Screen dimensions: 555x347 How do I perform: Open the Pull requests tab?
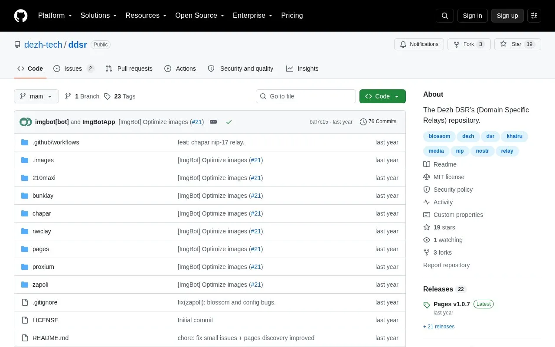click(129, 69)
